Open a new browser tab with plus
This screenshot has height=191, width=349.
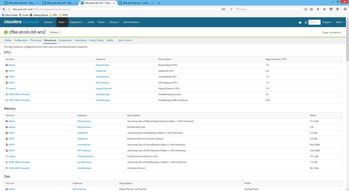point(159,3)
